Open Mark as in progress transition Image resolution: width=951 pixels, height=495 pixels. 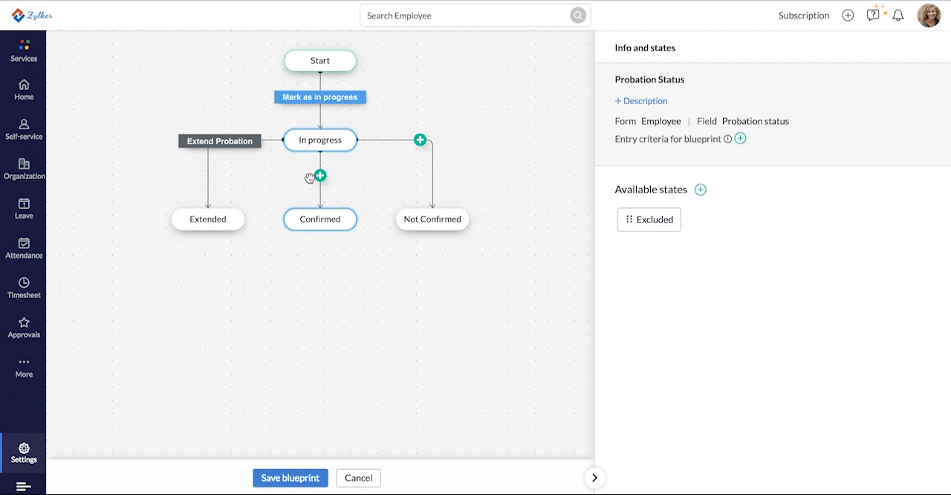320,97
